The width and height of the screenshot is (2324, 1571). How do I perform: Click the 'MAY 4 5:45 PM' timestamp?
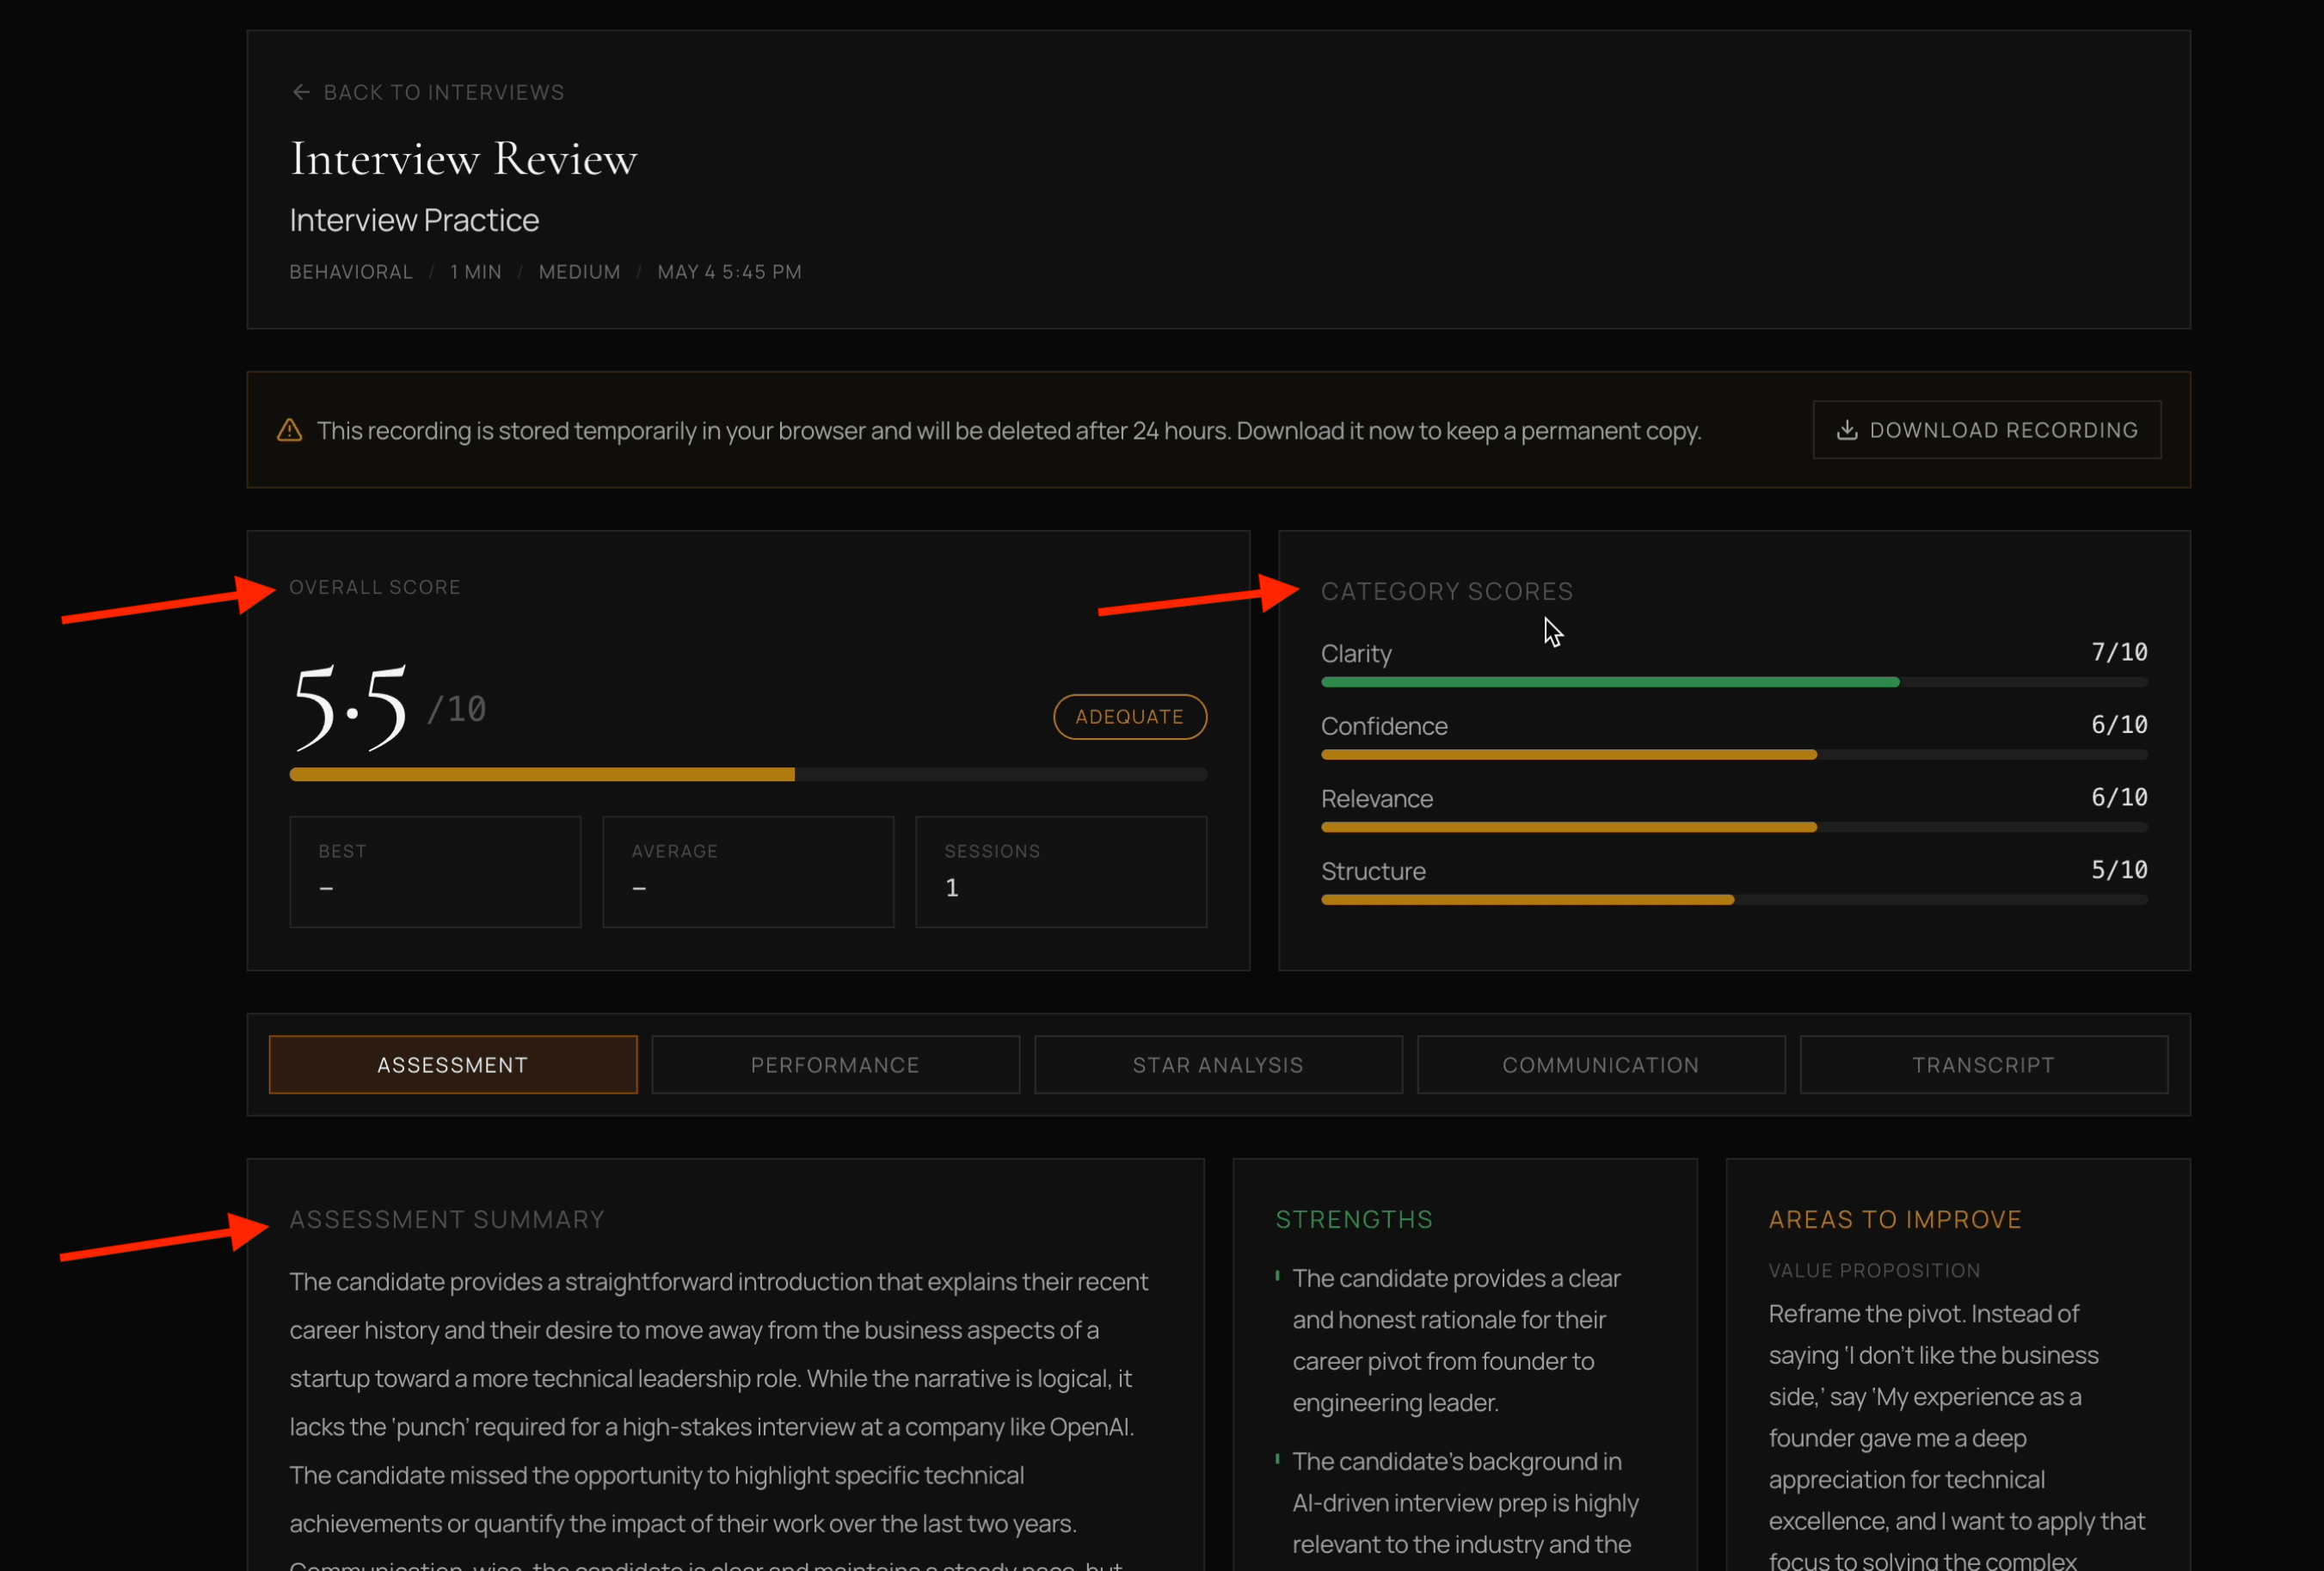coord(730,272)
